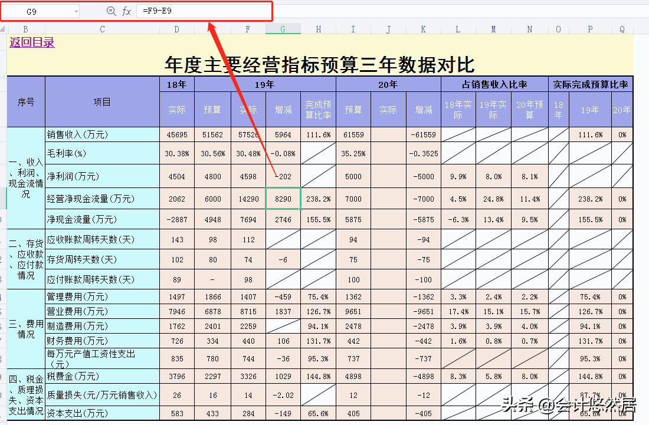Click the fx insert function icon
The image size is (649, 425).
pyautogui.click(x=128, y=10)
